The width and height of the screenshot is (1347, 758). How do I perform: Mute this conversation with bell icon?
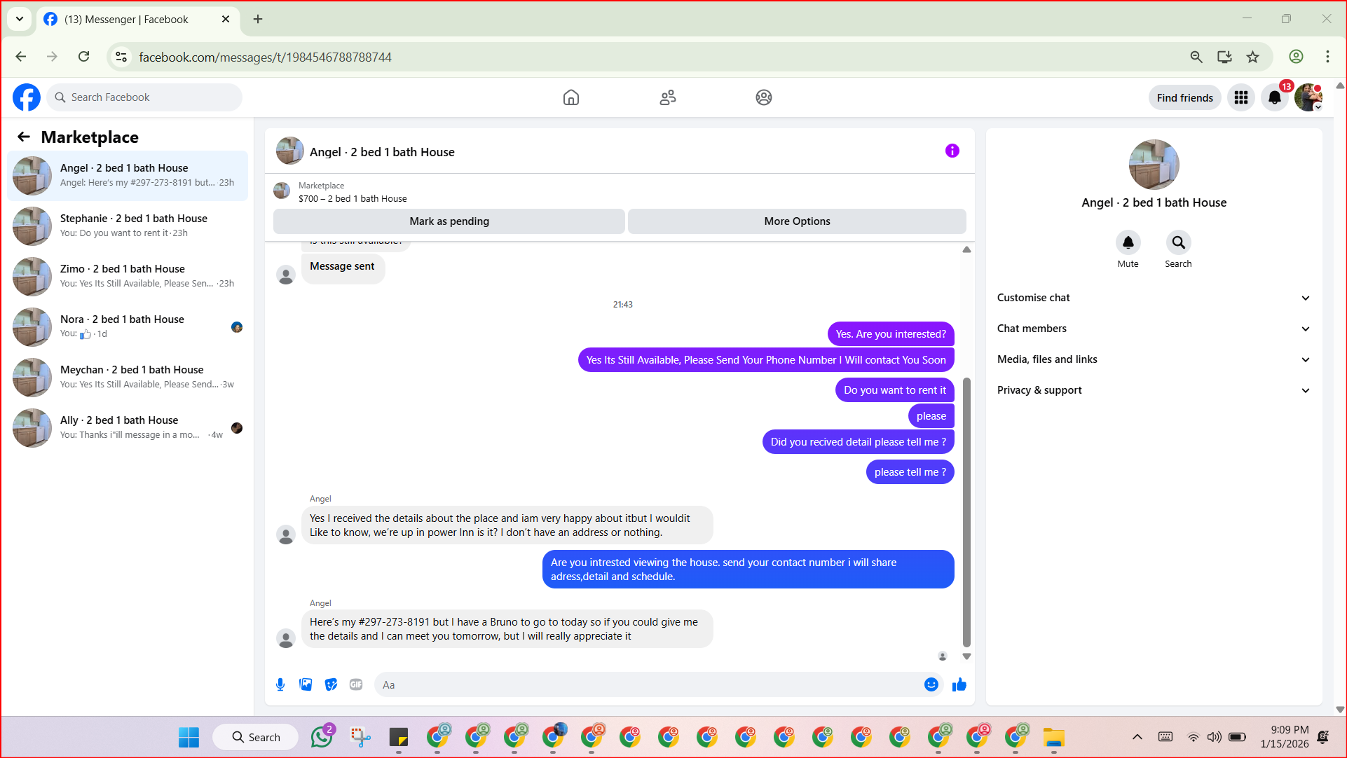coord(1128,242)
